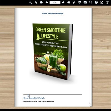Click the curled page corner to flip
This screenshot has height=111, width=111.
pos(90,104)
